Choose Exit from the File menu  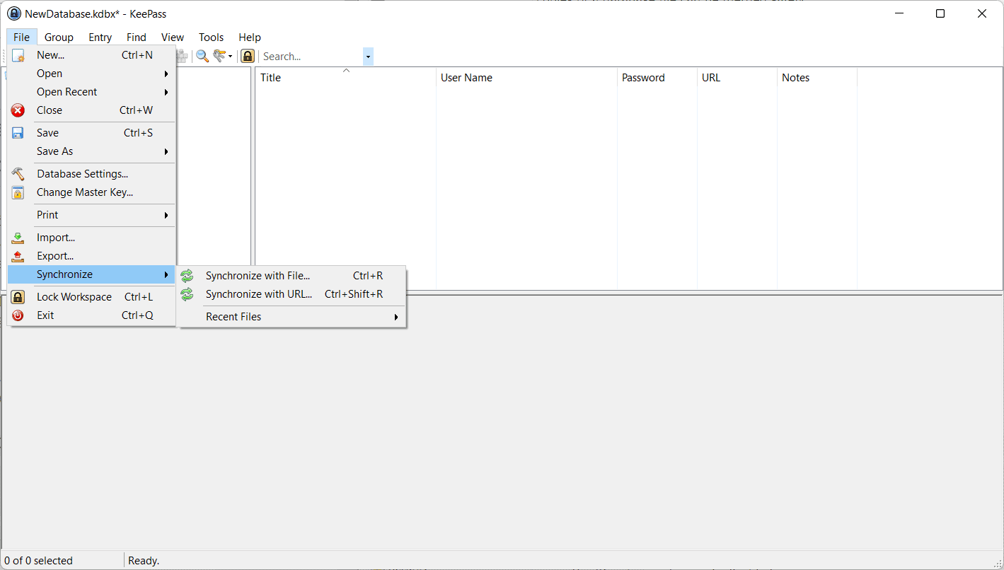91,315
